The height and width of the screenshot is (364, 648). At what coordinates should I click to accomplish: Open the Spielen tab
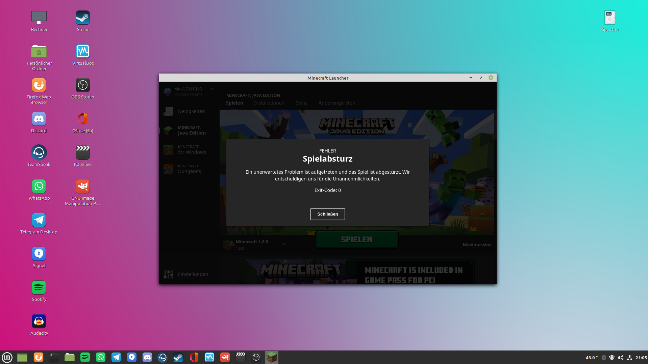point(234,103)
